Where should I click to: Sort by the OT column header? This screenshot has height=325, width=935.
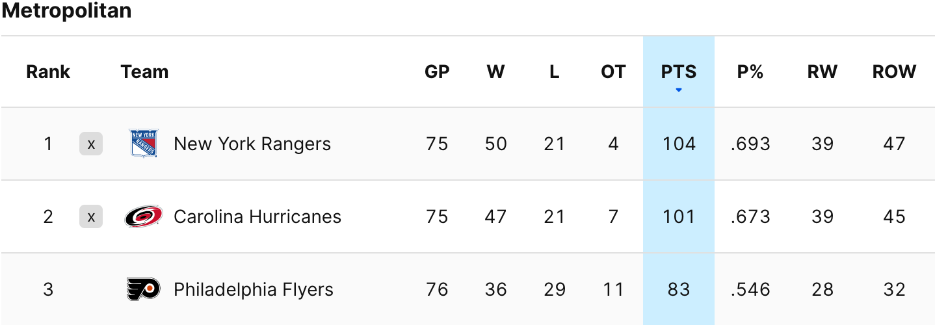pyautogui.click(x=613, y=71)
